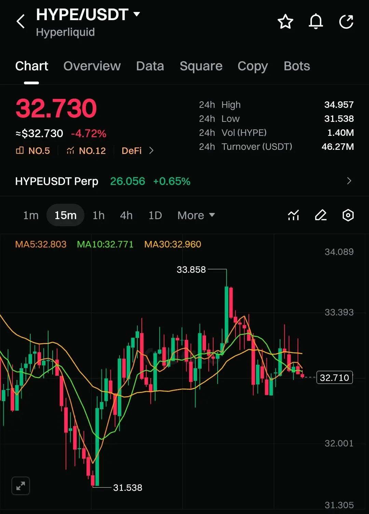Switch to the Chart tab
The image size is (369, 514).
coord(32,66)
